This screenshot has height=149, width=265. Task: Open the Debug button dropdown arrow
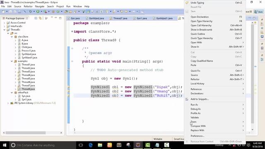click(x=34, y=12)
